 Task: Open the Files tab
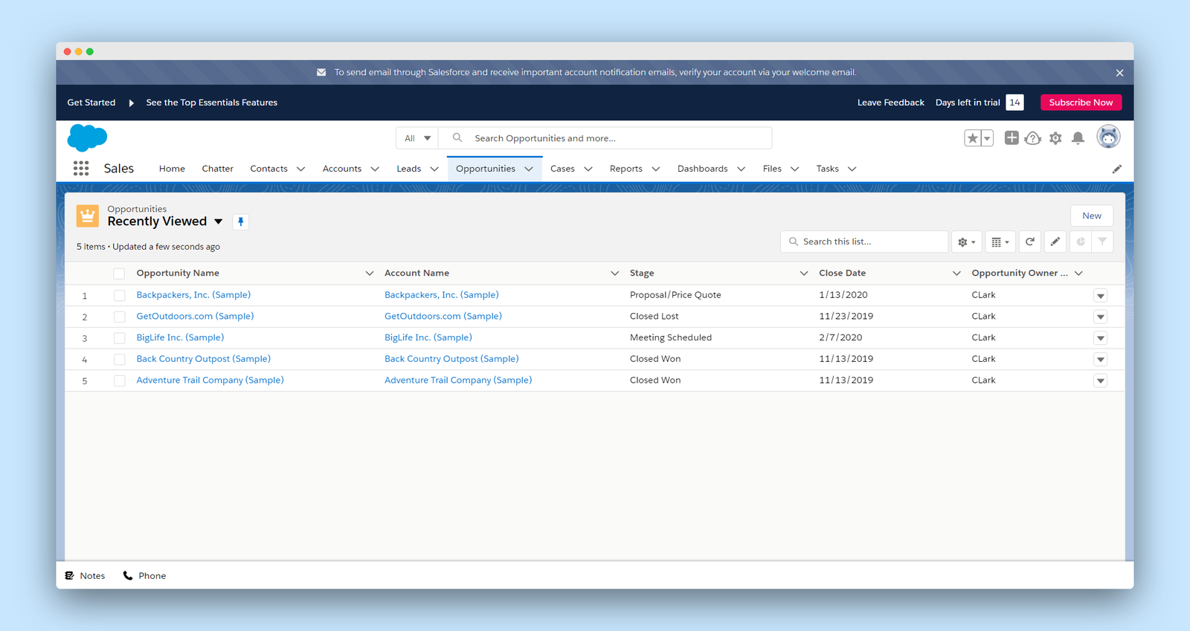click(772, 169)
